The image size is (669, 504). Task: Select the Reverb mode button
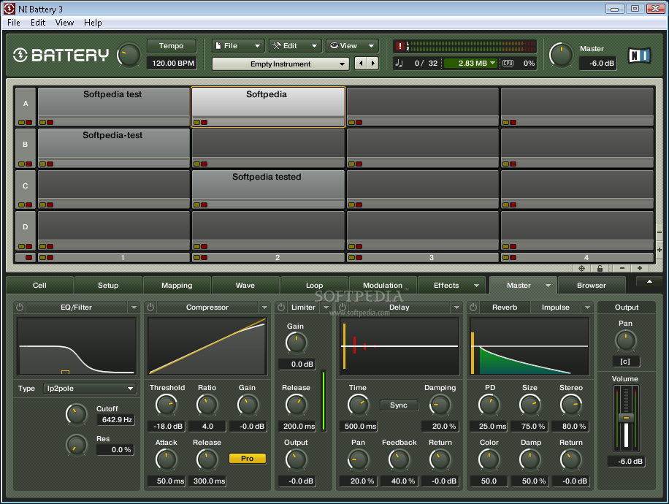coord(505,308)
